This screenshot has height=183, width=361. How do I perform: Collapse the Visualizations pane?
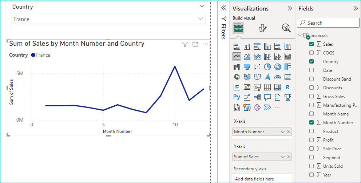[290, 8]
